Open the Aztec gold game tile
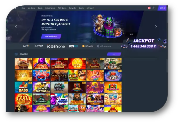Viewport: 179px width, 123px height. point(23,75)
